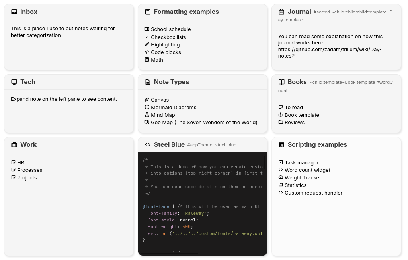The width and height of the screenshot is (408, 260).
Task: Click the Work briefcase icon
Action: click(x=14, y=145)
